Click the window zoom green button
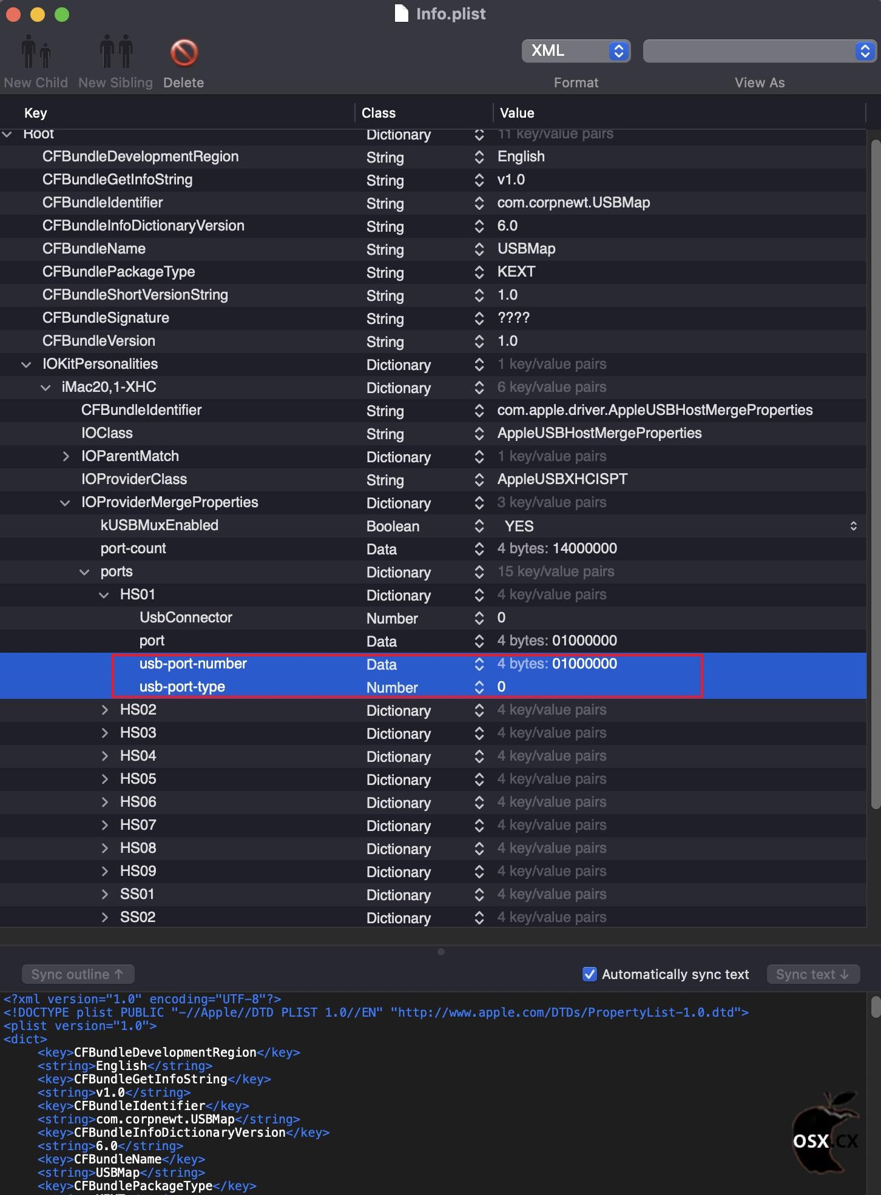Viewport: 881px width, 1195px height. coord(62,14)
